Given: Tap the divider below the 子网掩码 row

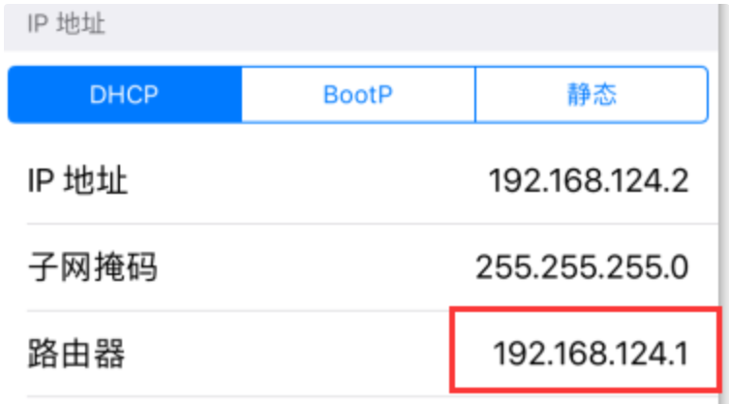Looking at the screenshot, I should click(373, 310).
